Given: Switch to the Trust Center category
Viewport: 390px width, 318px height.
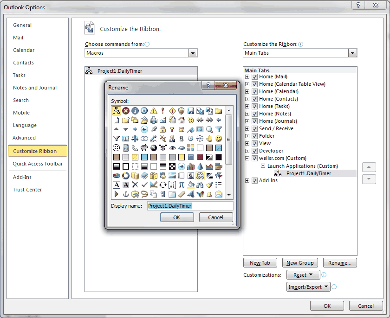Looking at the screenshot, I should click(x=27, y=190).
